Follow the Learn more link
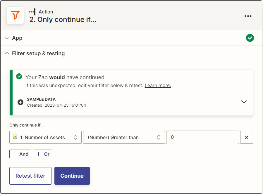 (158, 86)
